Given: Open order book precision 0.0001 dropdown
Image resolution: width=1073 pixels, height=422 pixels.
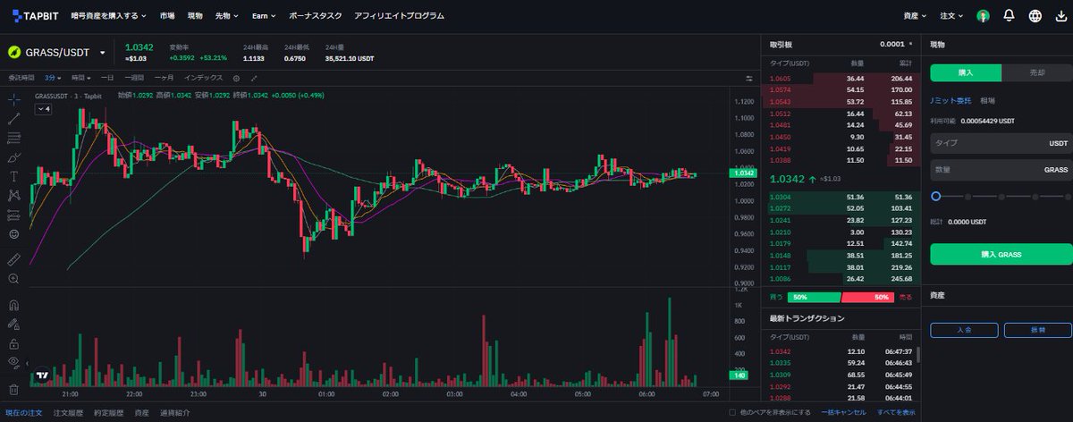Looking at the screenshot, I should click(897, 43).
